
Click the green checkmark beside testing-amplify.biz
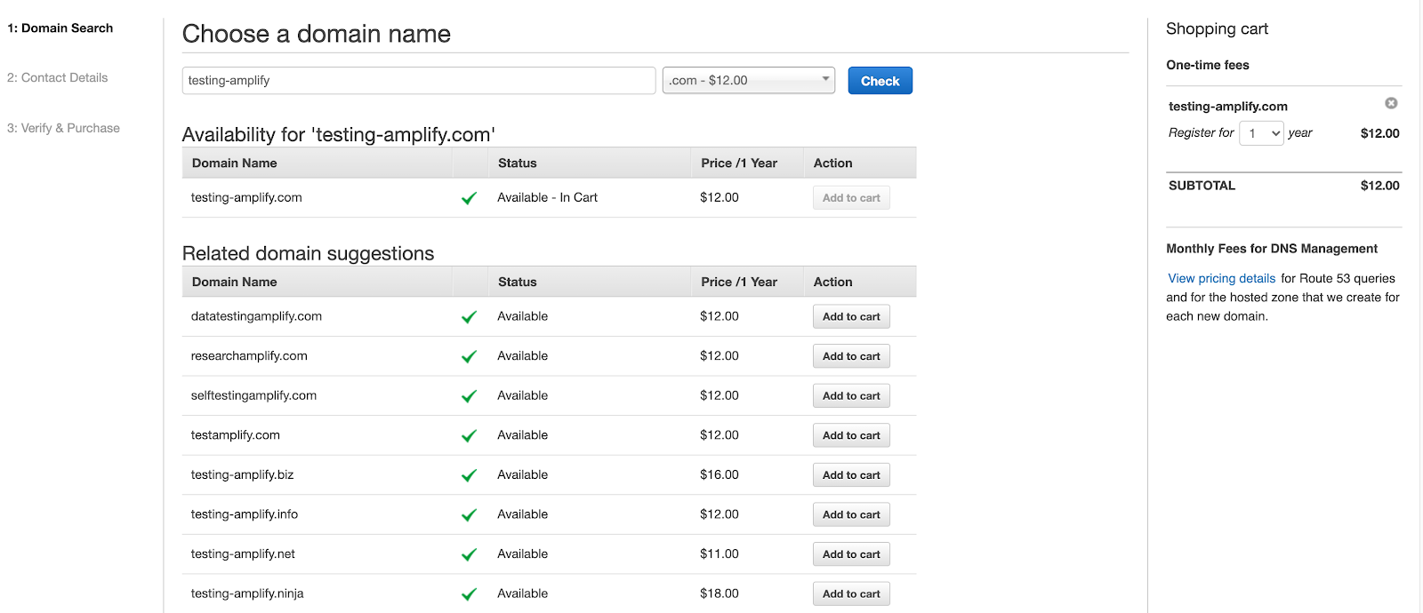[x=469, y=475]
